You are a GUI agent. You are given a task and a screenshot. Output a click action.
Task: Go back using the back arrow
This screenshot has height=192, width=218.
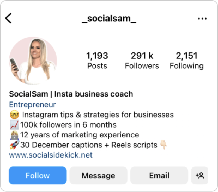coord(9,19)
